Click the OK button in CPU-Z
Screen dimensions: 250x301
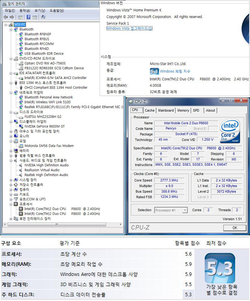click(235, 228)
